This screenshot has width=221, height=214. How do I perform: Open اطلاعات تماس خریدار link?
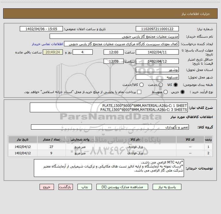click(47, 44)
